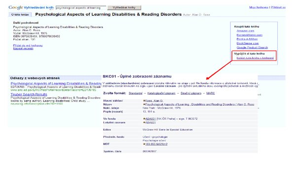
Task: Open the Teuber Search Results link
Action: click(29, 94)
